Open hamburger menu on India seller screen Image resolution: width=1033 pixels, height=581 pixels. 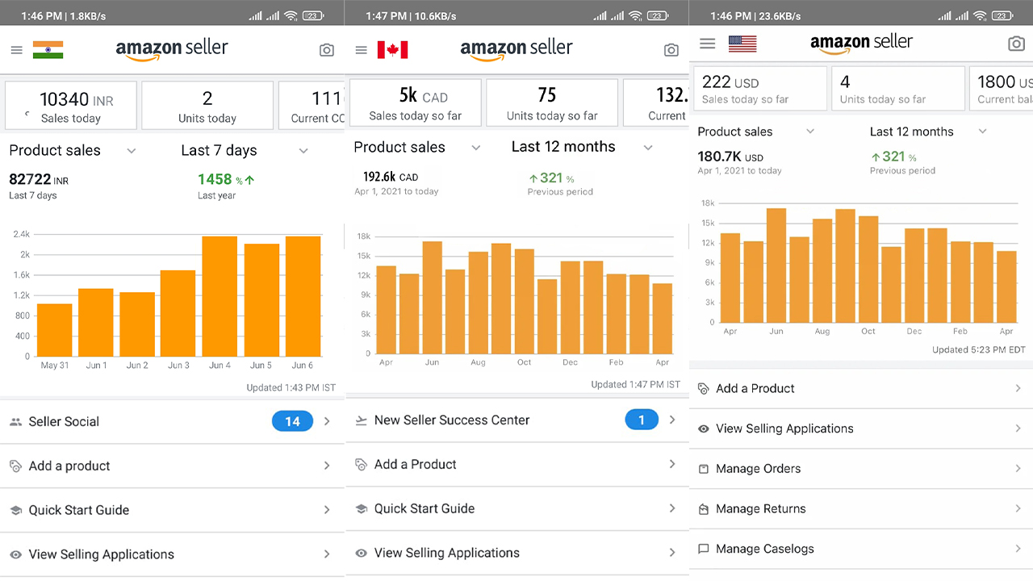[x=16, y=50]
